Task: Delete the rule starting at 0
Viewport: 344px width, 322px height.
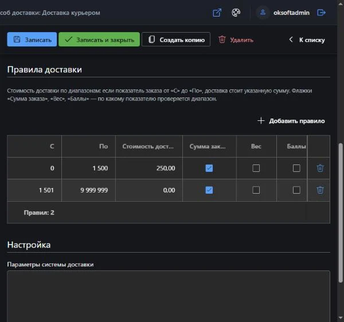Action: point(320,168)
